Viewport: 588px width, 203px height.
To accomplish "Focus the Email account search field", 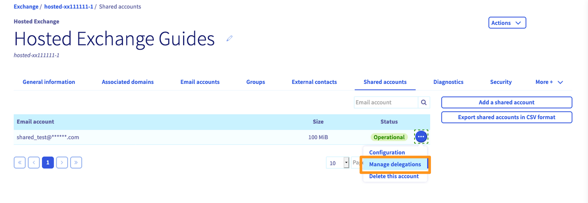I will [x=386, y=102].
